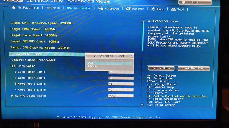Click the F4: Add to Shortcut hint
Image resolution: width=229 pixels, height=128 pixels.
[177, 96]
